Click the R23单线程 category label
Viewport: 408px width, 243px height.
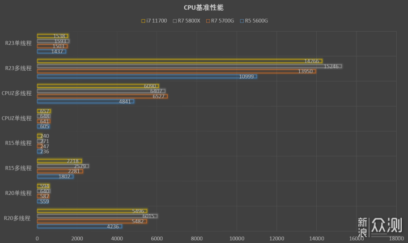pyautogui.click(x=18, y=43)
